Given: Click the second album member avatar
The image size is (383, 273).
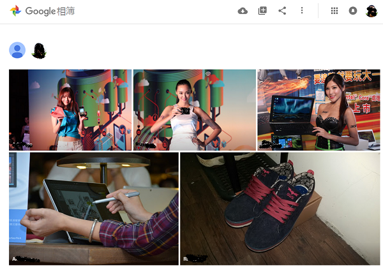Looking at the screenshot, I should [38, 50].
